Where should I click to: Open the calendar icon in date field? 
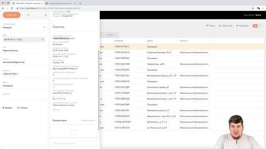42,40
